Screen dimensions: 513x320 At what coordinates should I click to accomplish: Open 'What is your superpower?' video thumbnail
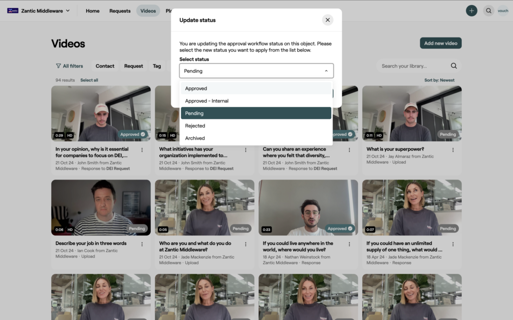(412, 113)
